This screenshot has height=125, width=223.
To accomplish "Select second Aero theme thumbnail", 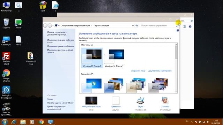I will [x=114, y=86].
